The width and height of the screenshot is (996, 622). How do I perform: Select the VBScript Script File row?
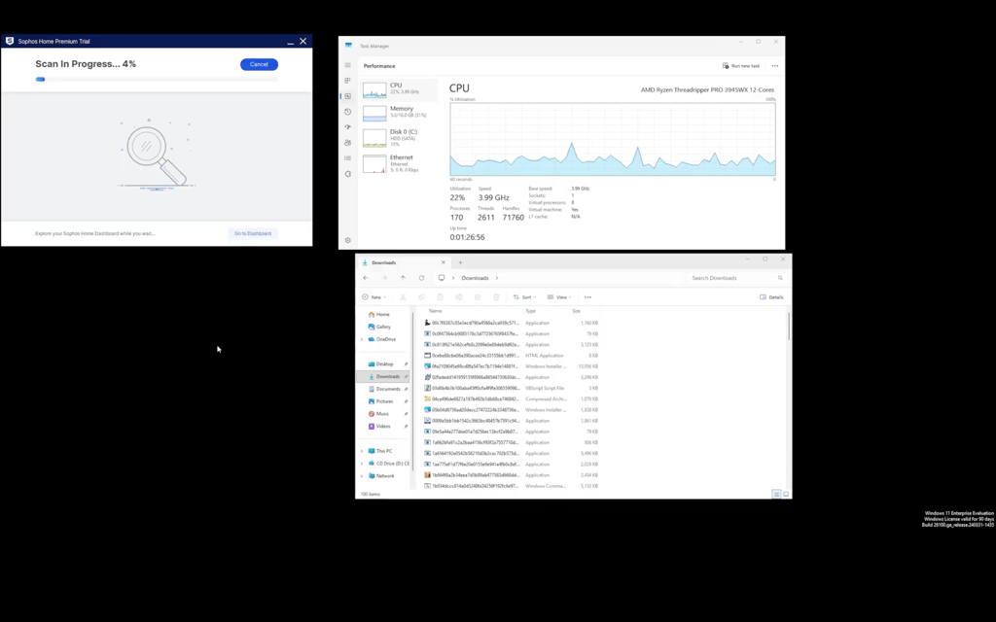click(512, 388)
